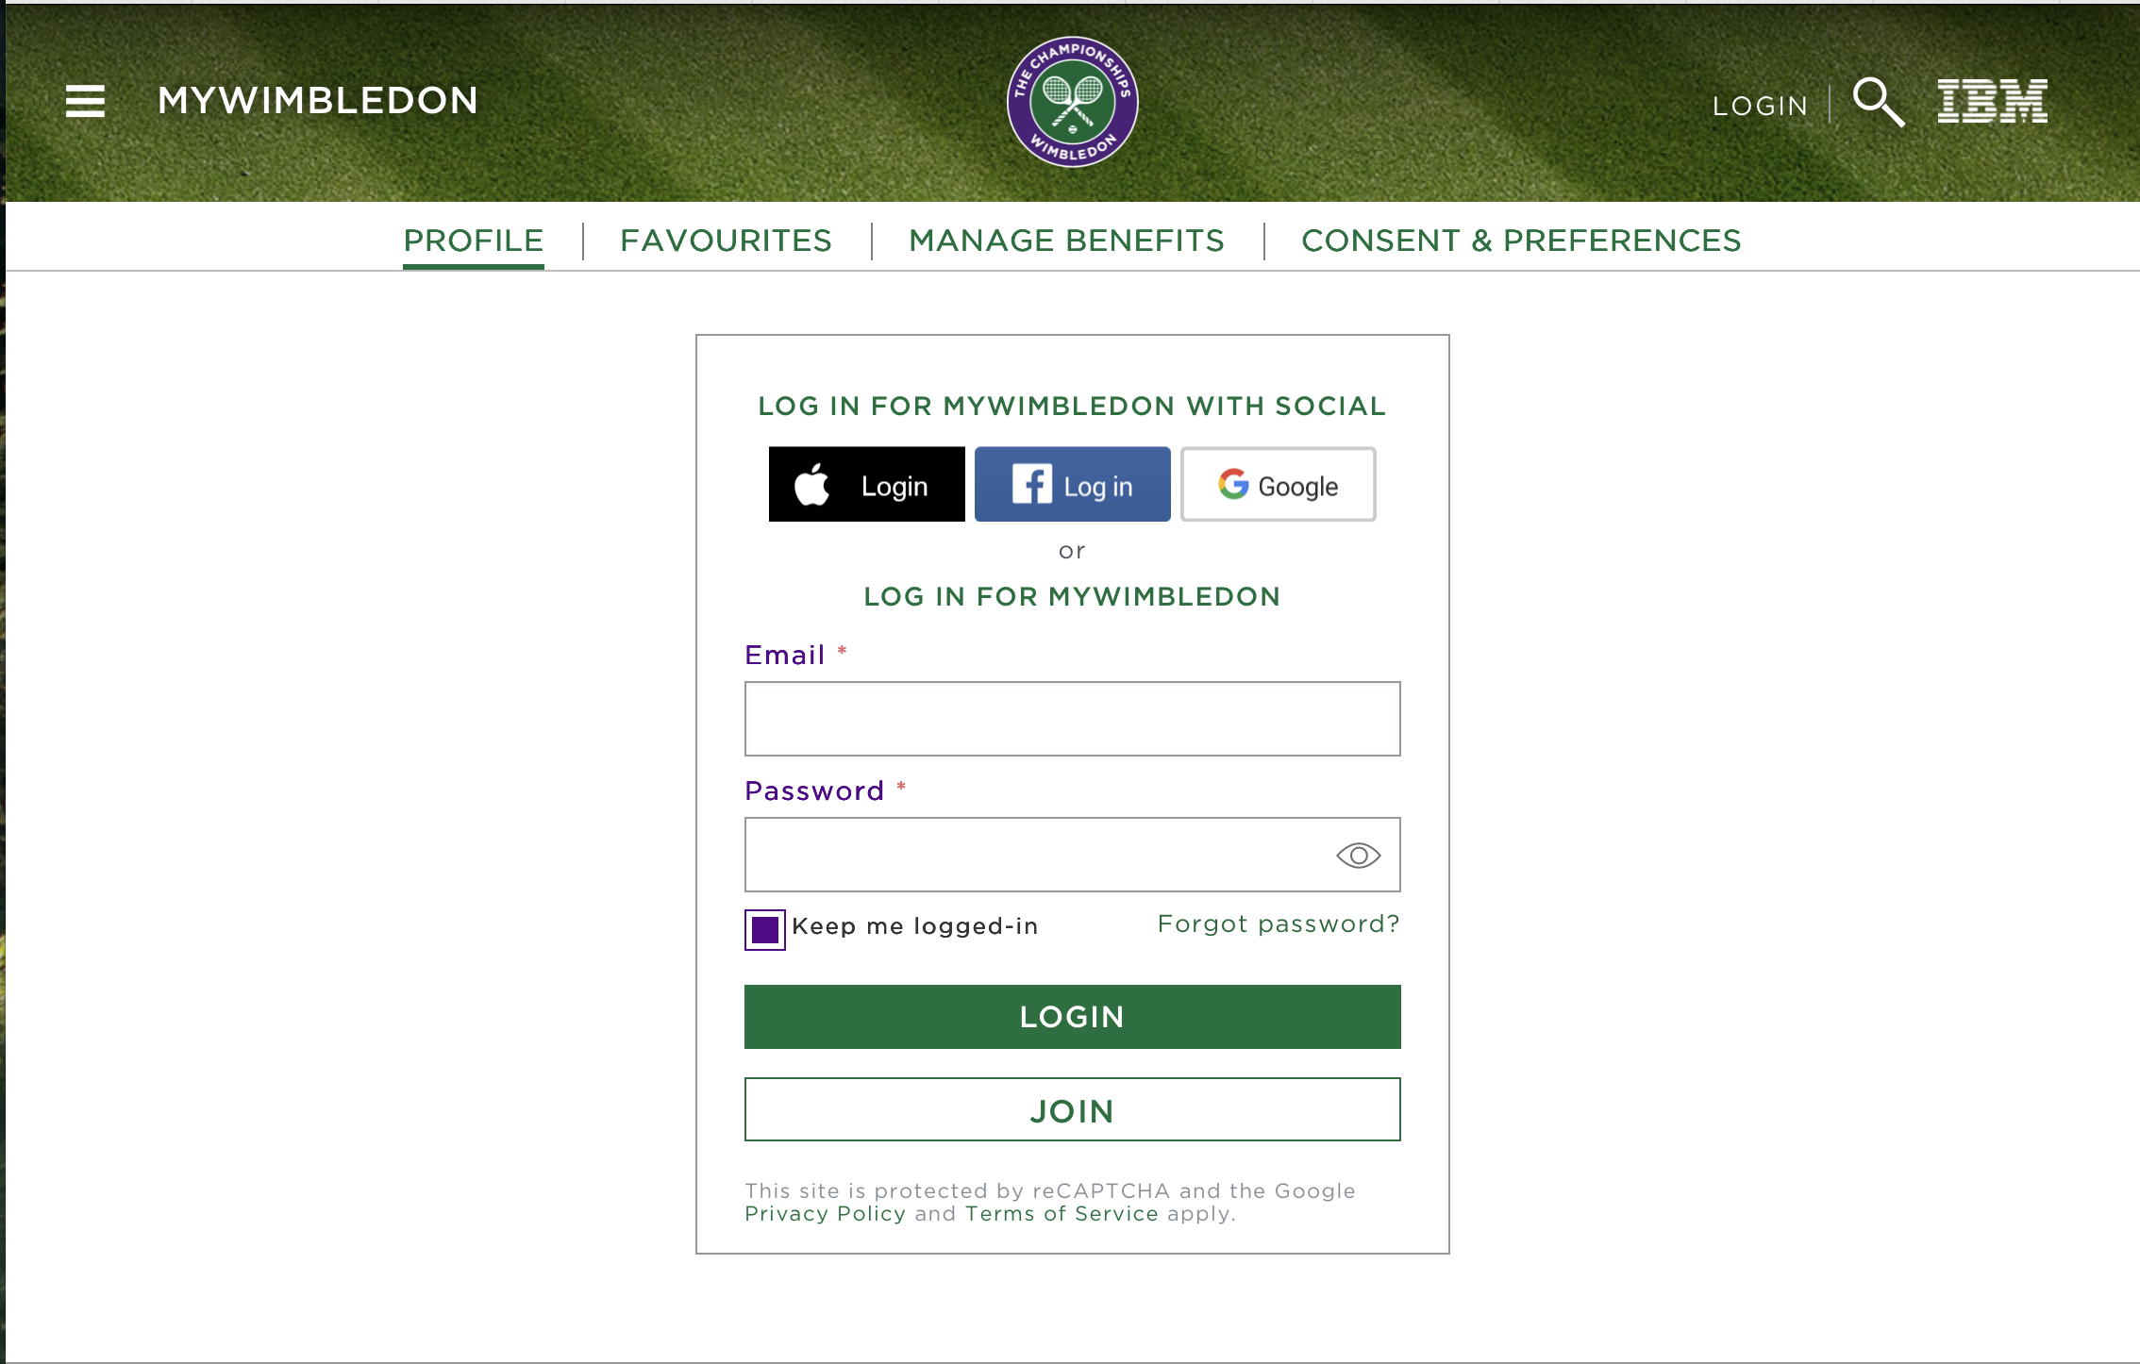Click the JOIN button

(1072, 1109)
